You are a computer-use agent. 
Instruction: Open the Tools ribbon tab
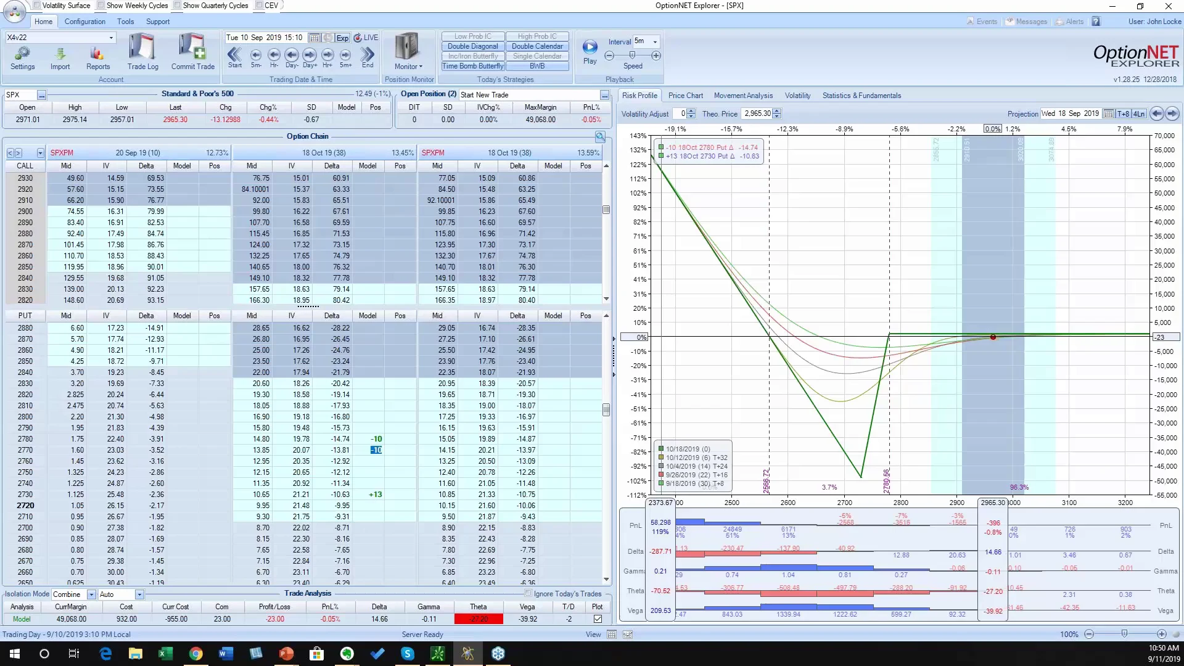click(125, 22)
